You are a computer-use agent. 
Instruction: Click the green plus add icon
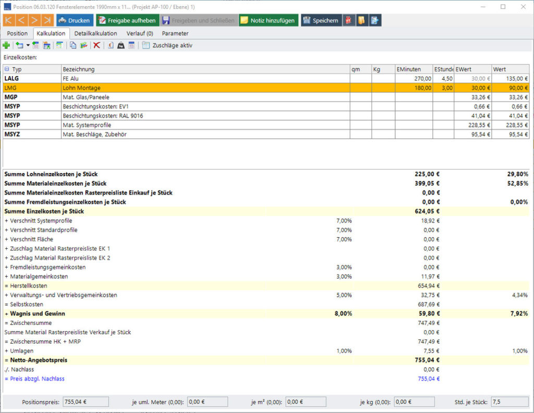(x=6, y=45)
